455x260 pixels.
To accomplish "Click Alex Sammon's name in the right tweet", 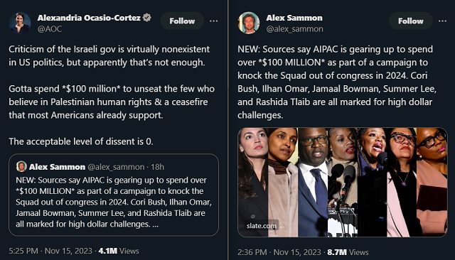I will [294, 18].
